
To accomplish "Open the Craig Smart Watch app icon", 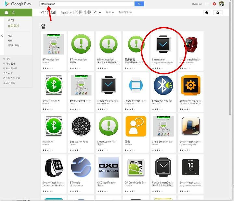I will [163, 126].
